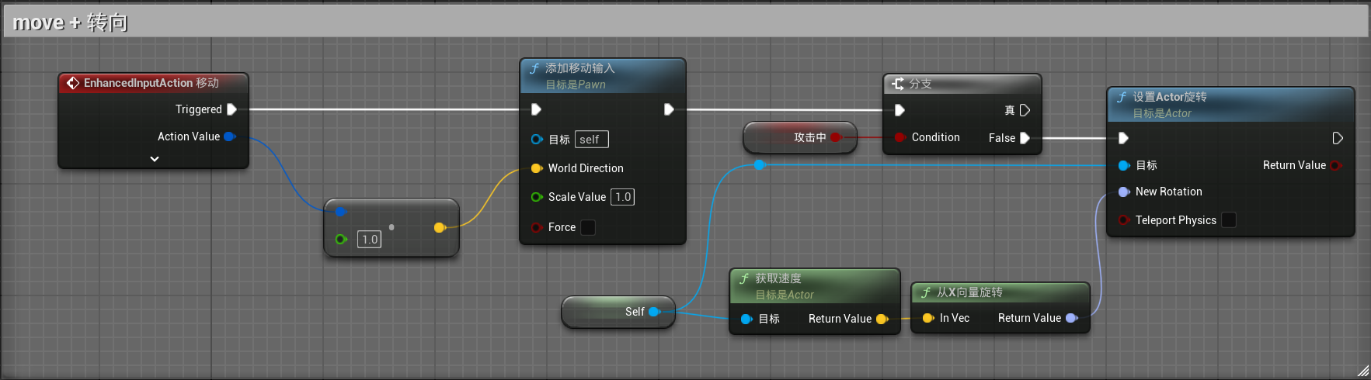Select the 获取速度 node header
Screen dimensions: 1371x380
pos(814,285)
